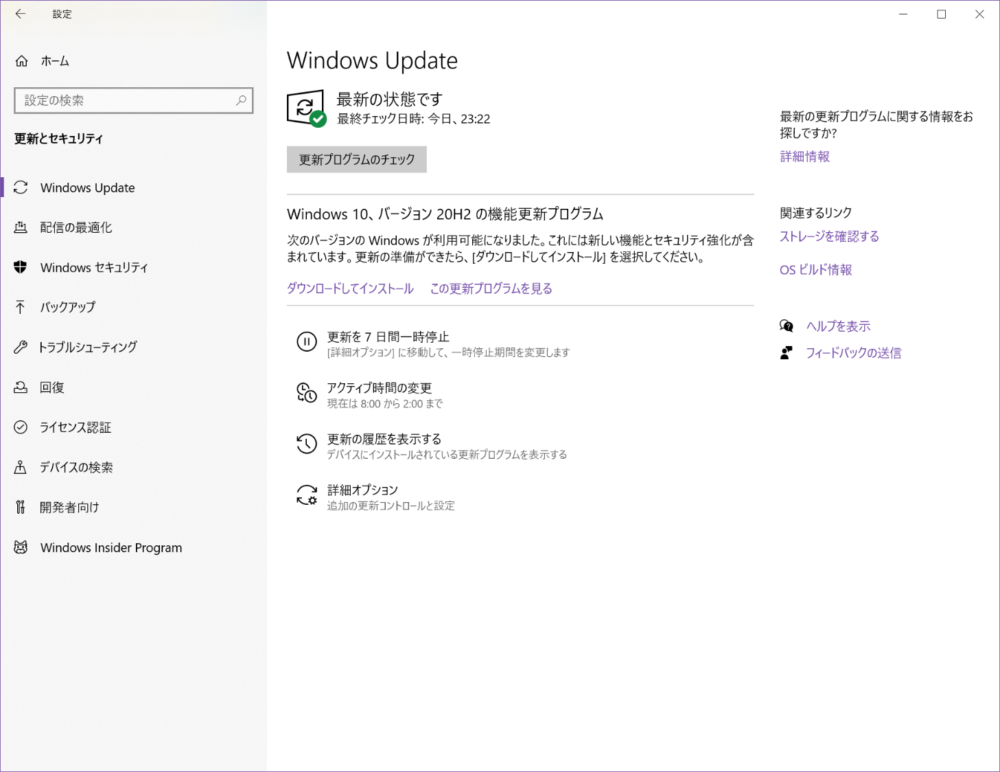
Task: Click the shield icon for Windows セキュリティ
Action: [x=21, y=267]
